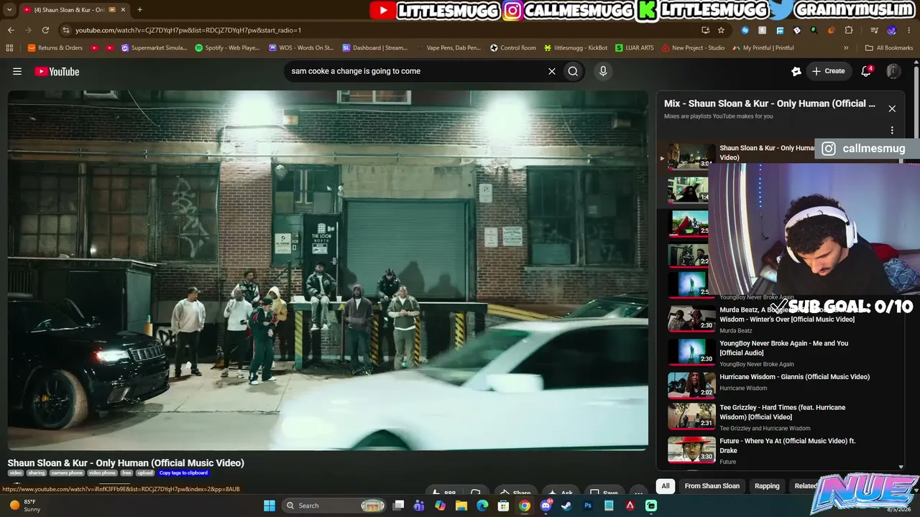This screenshot has height=517, width=920.
Task: Click the browser address bar URL
Action: tap(188, 30)
